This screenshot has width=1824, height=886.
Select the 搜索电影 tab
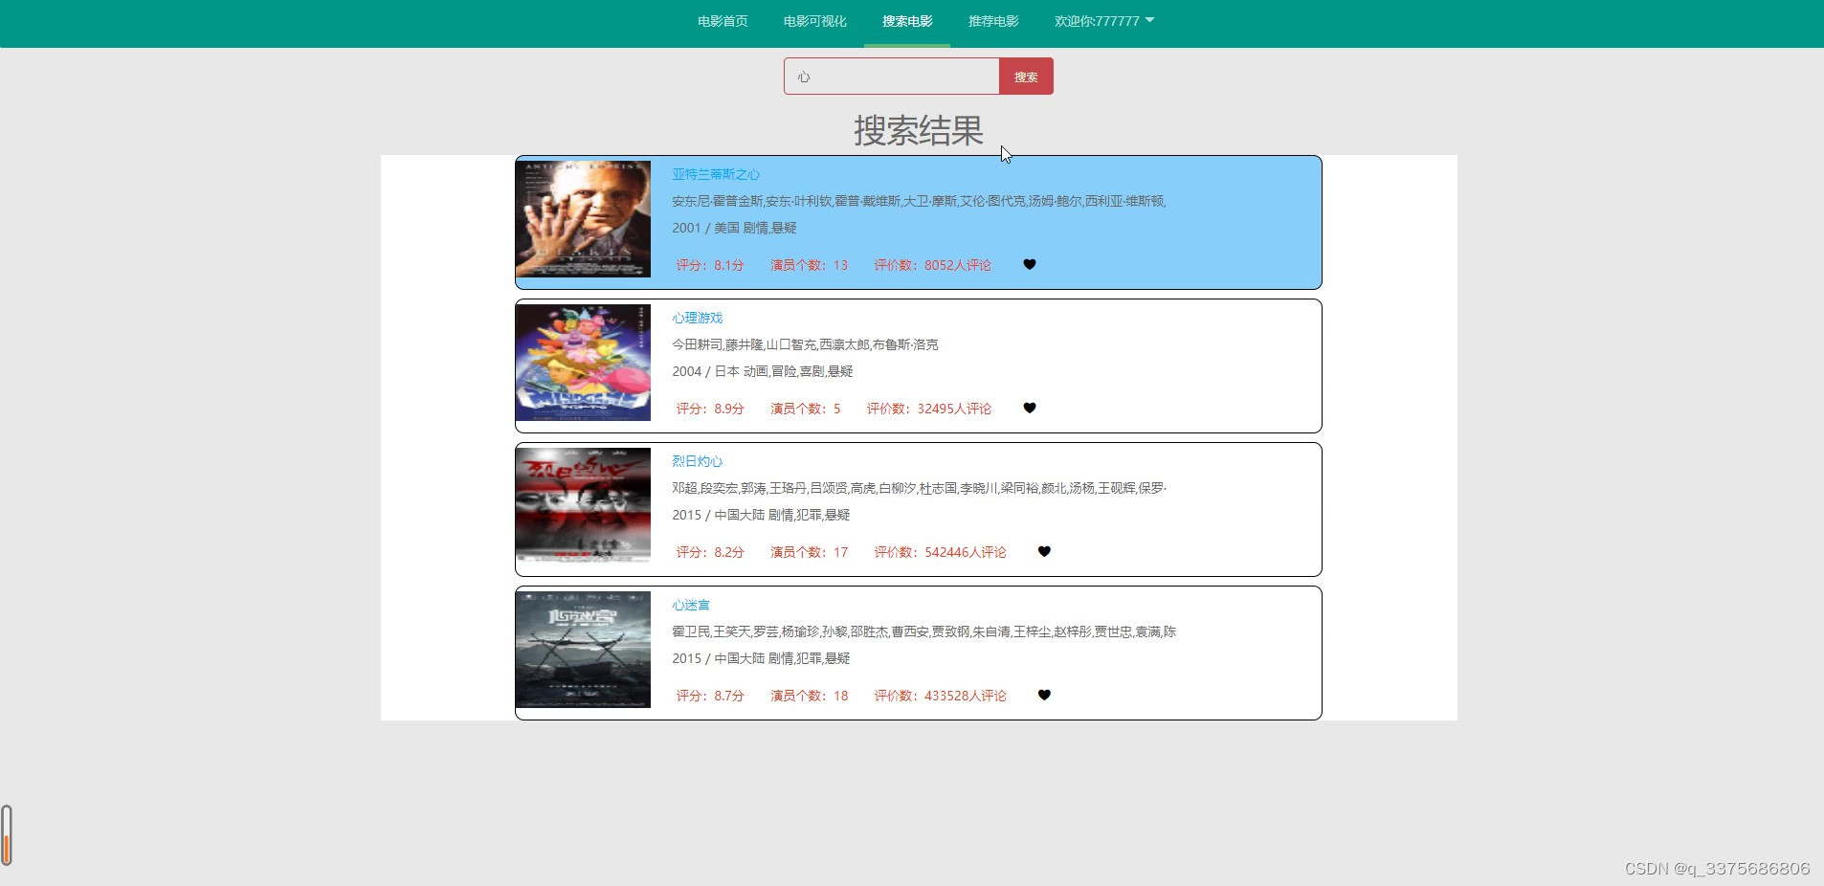[x=906, y=20]
